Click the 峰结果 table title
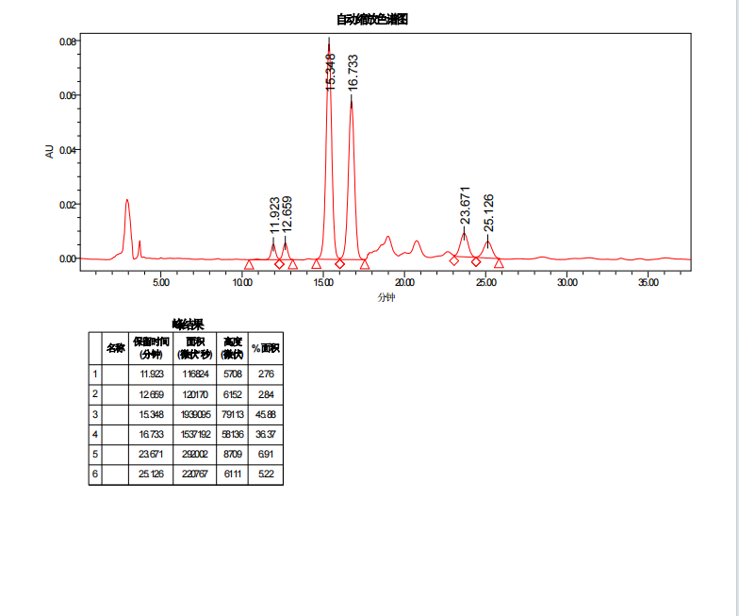The width and height of the screenshot is (739, 616). [188, 324]
